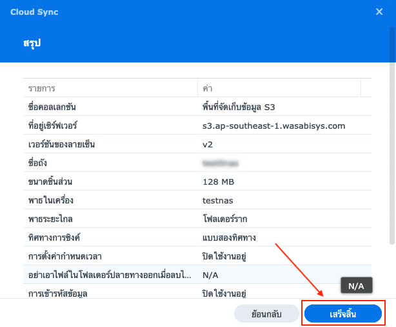The width and height of the screenshot is (396, 327).
Task: Click the ย้อนกลับ button
Action: [266, 313]
